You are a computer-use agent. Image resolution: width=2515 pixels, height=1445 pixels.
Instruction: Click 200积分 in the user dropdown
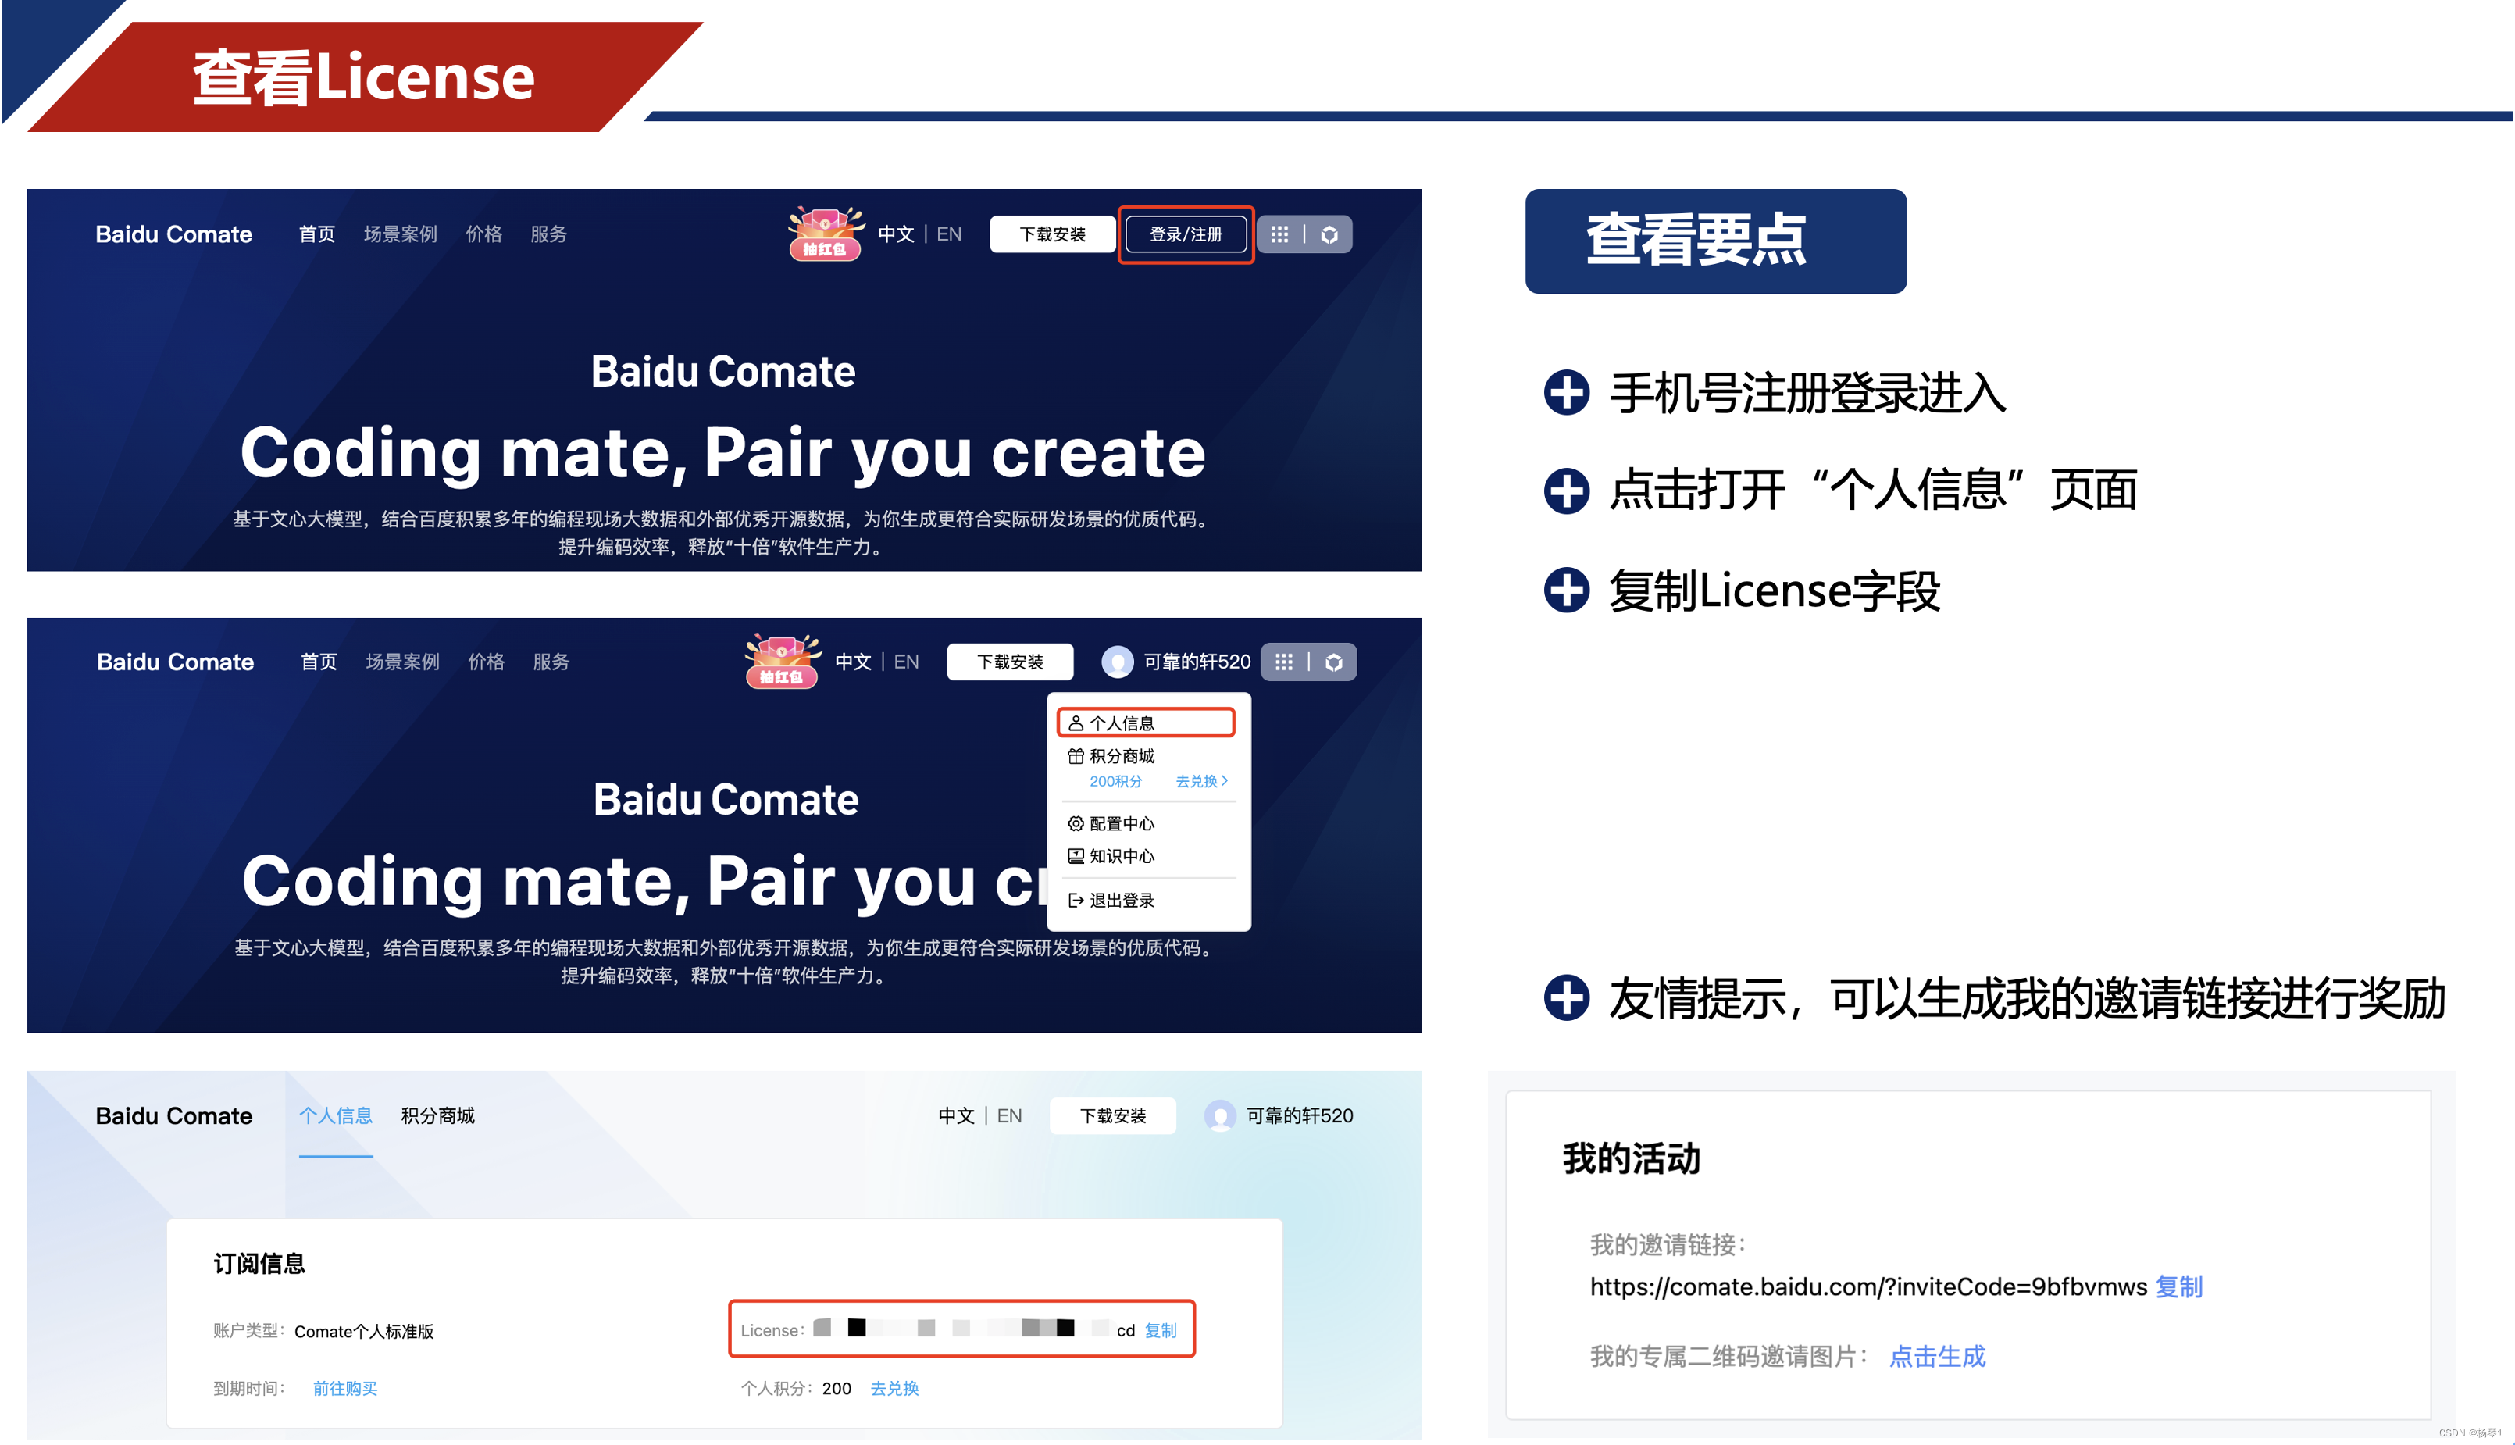click(1115, 781)
